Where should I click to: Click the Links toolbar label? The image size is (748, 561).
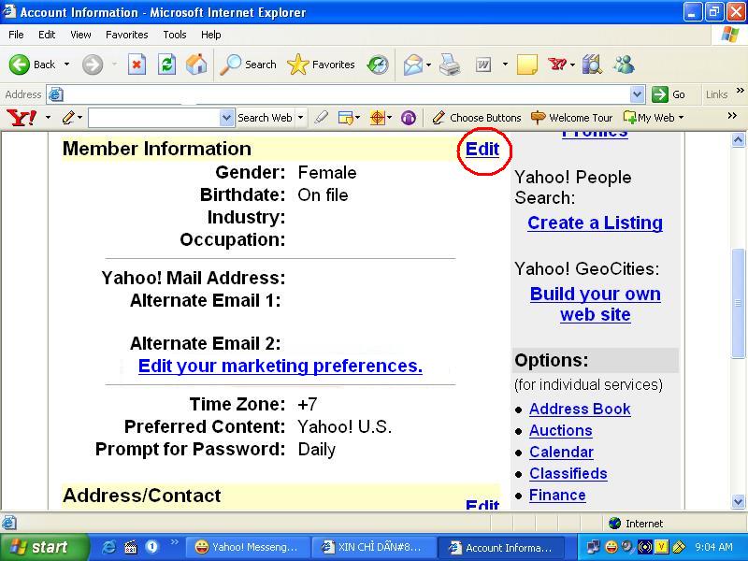(x=716, y=94)
